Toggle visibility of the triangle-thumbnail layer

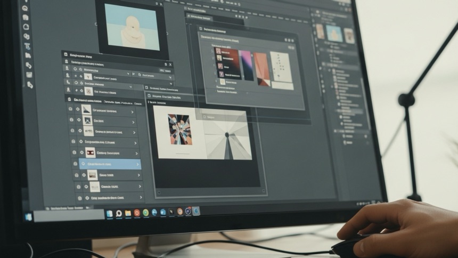78,109
